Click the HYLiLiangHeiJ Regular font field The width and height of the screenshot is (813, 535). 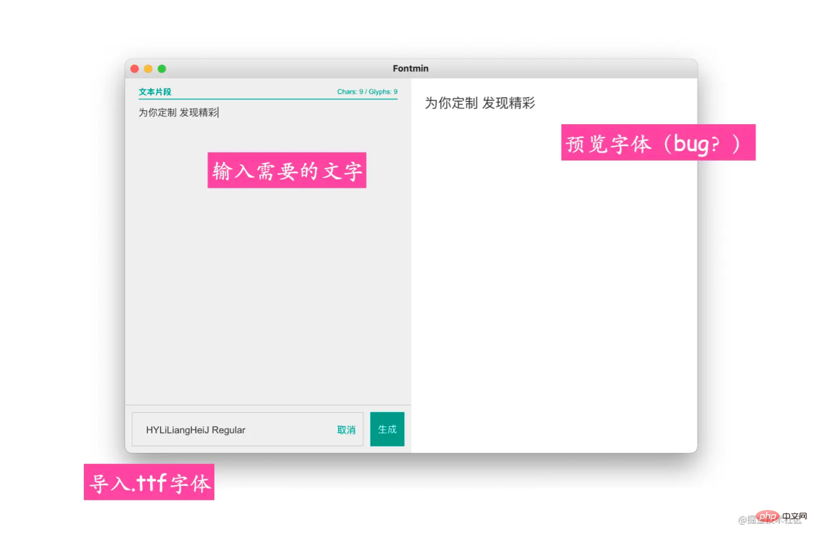click(247, 429)
